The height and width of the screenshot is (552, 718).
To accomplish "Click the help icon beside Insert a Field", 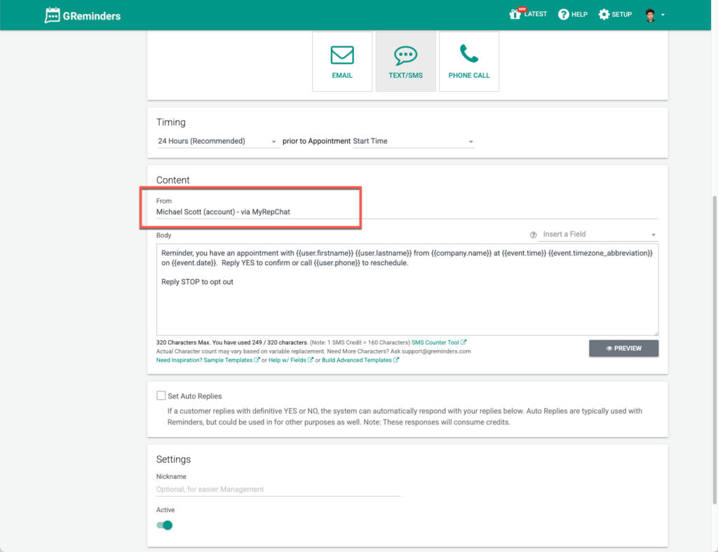I will tap(533, 235).
